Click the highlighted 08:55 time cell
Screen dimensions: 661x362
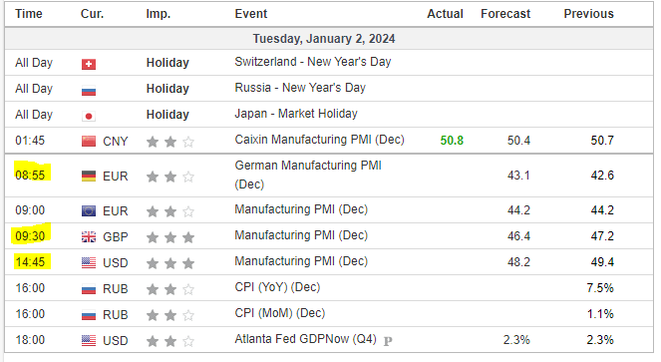pyautogui.click(x=30, y=175)
